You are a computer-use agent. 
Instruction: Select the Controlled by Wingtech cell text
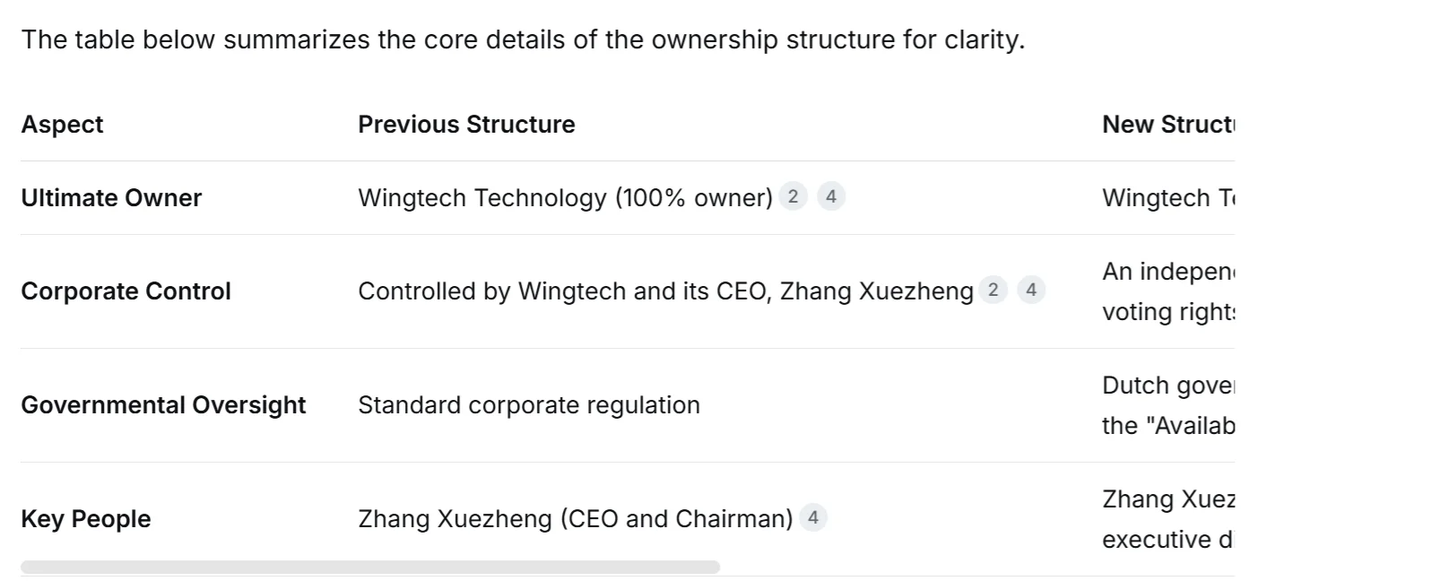tap(665, 291)
